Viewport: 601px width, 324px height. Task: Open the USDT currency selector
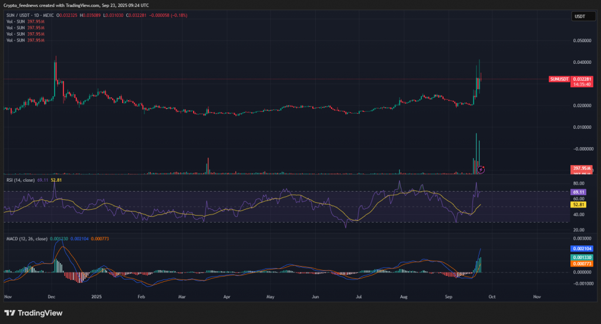(579, 16)
